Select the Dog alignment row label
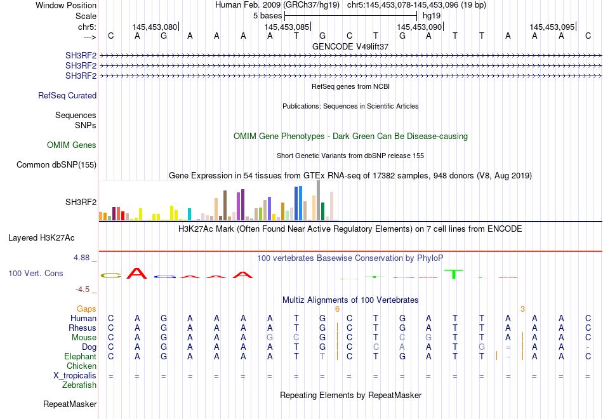 (89, 347)
